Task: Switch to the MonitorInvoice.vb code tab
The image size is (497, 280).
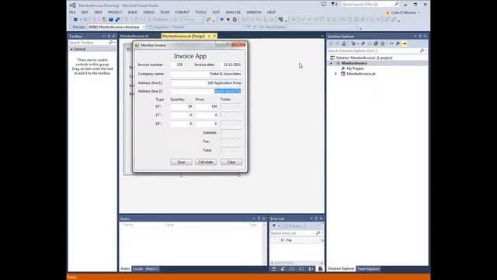Action: pos(134,37)
